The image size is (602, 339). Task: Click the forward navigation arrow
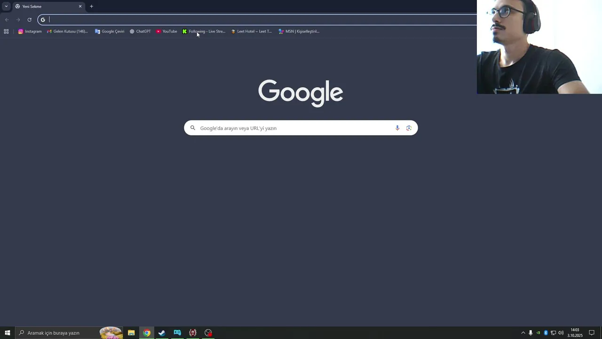click(x=18, y=20)
